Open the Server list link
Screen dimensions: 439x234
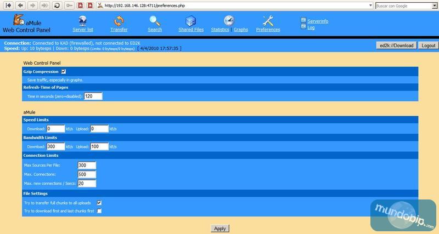tap(83, 30)
